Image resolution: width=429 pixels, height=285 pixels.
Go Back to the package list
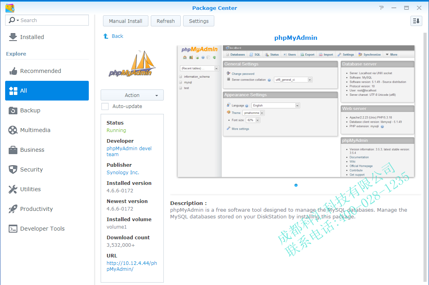113,36
